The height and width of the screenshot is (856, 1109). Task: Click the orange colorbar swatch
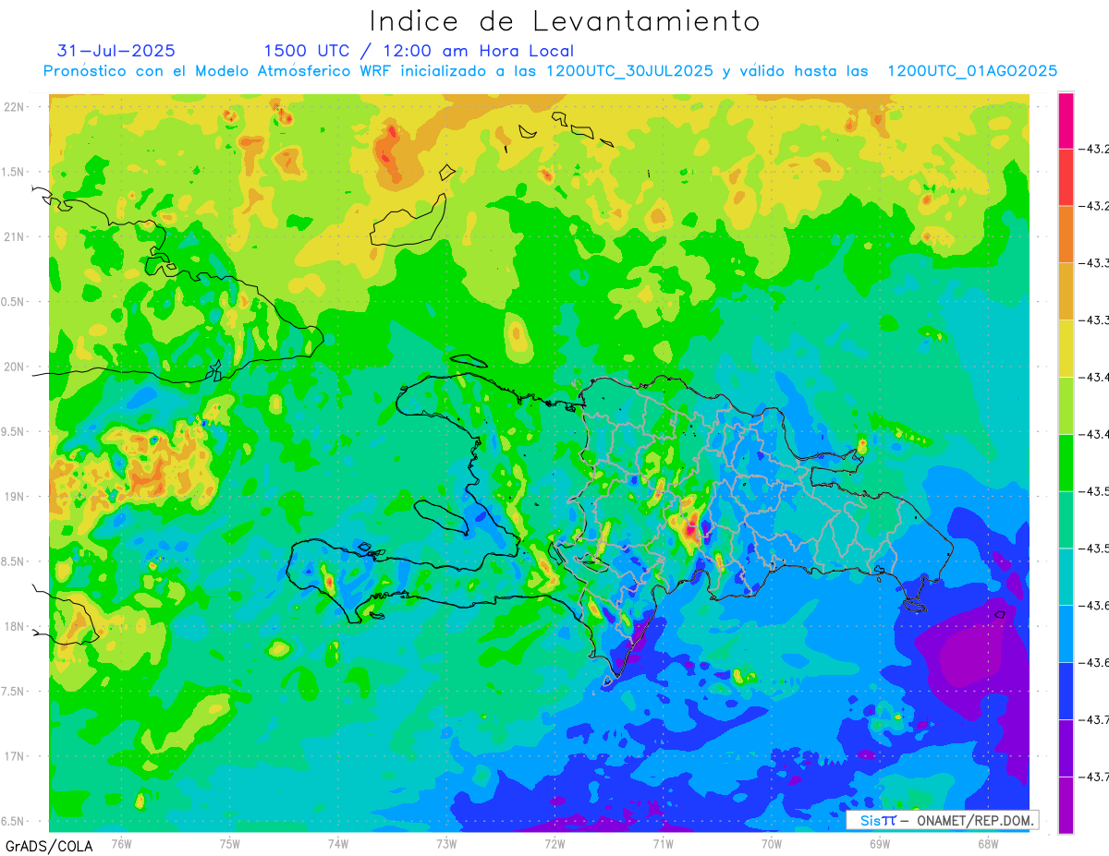pos(1066,235)
